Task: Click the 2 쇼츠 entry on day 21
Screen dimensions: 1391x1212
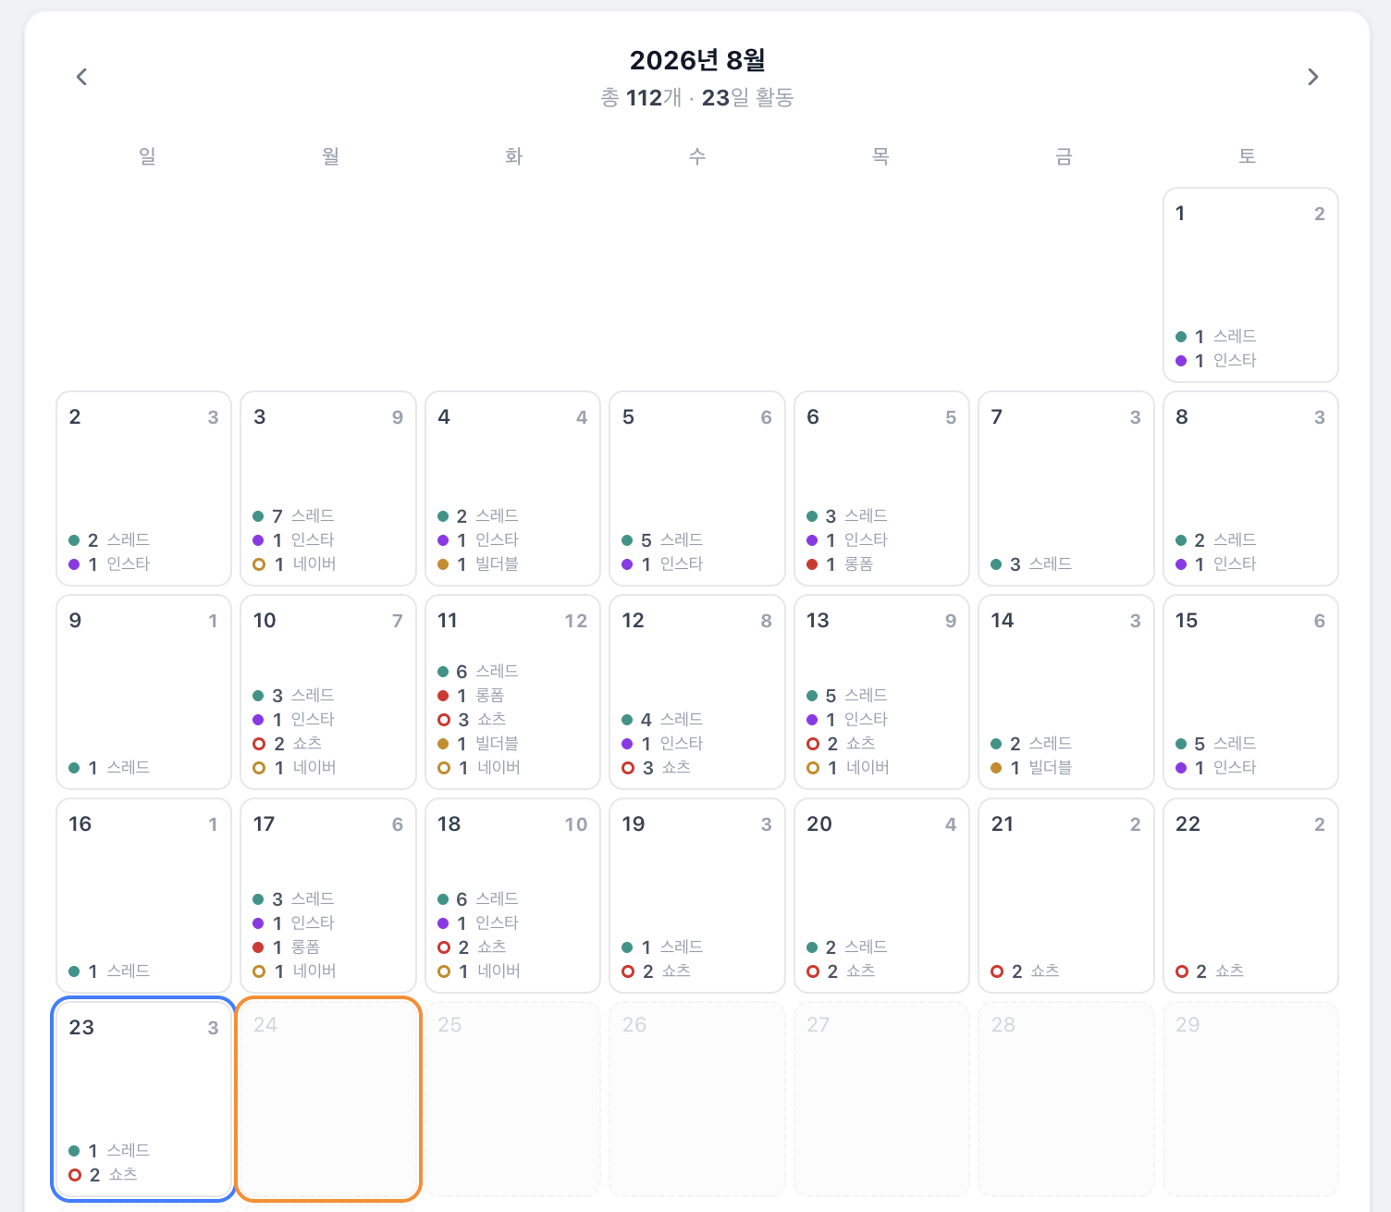Action: click(1026, 971)
